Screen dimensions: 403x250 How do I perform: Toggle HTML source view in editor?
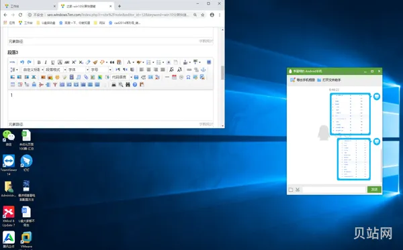pos(12,62)
